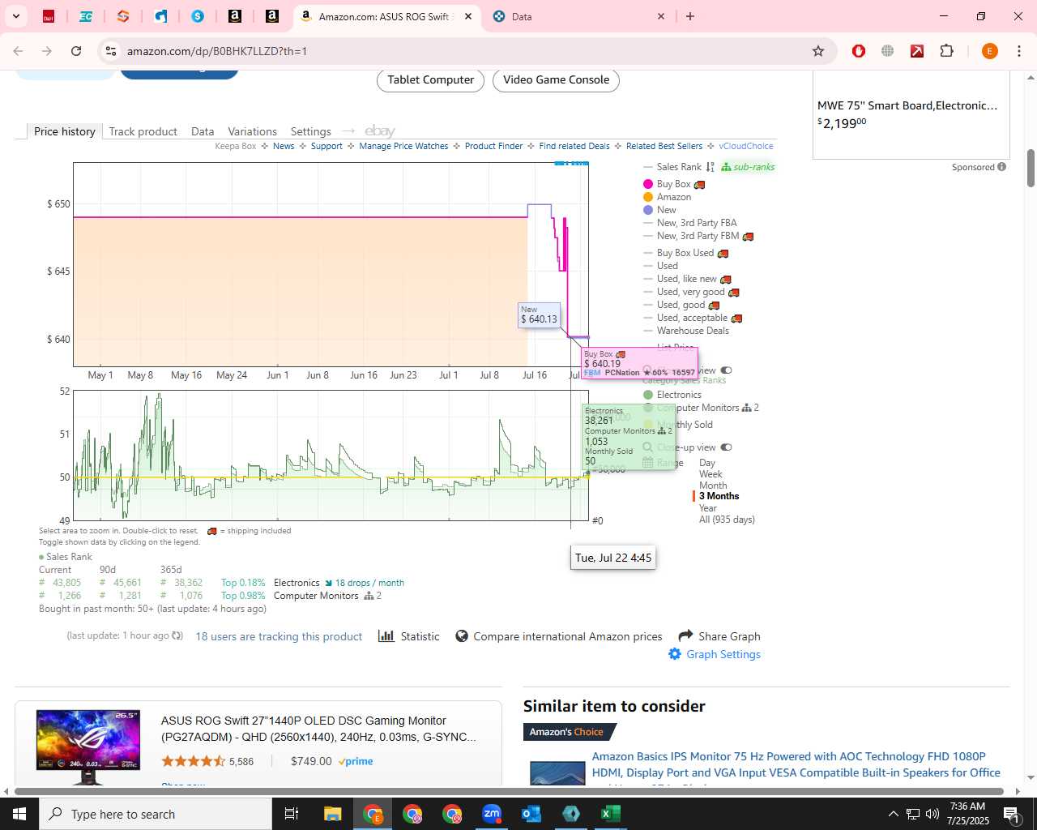Open the Keepa Support link
The image size is (1037, 830).
(x=326, y=146)
